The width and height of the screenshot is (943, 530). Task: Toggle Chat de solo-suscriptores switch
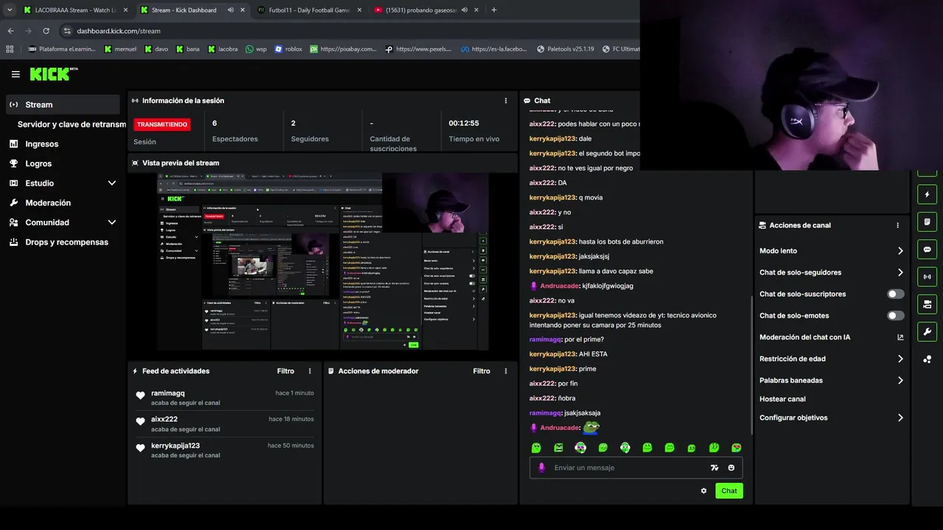point(896,294)
